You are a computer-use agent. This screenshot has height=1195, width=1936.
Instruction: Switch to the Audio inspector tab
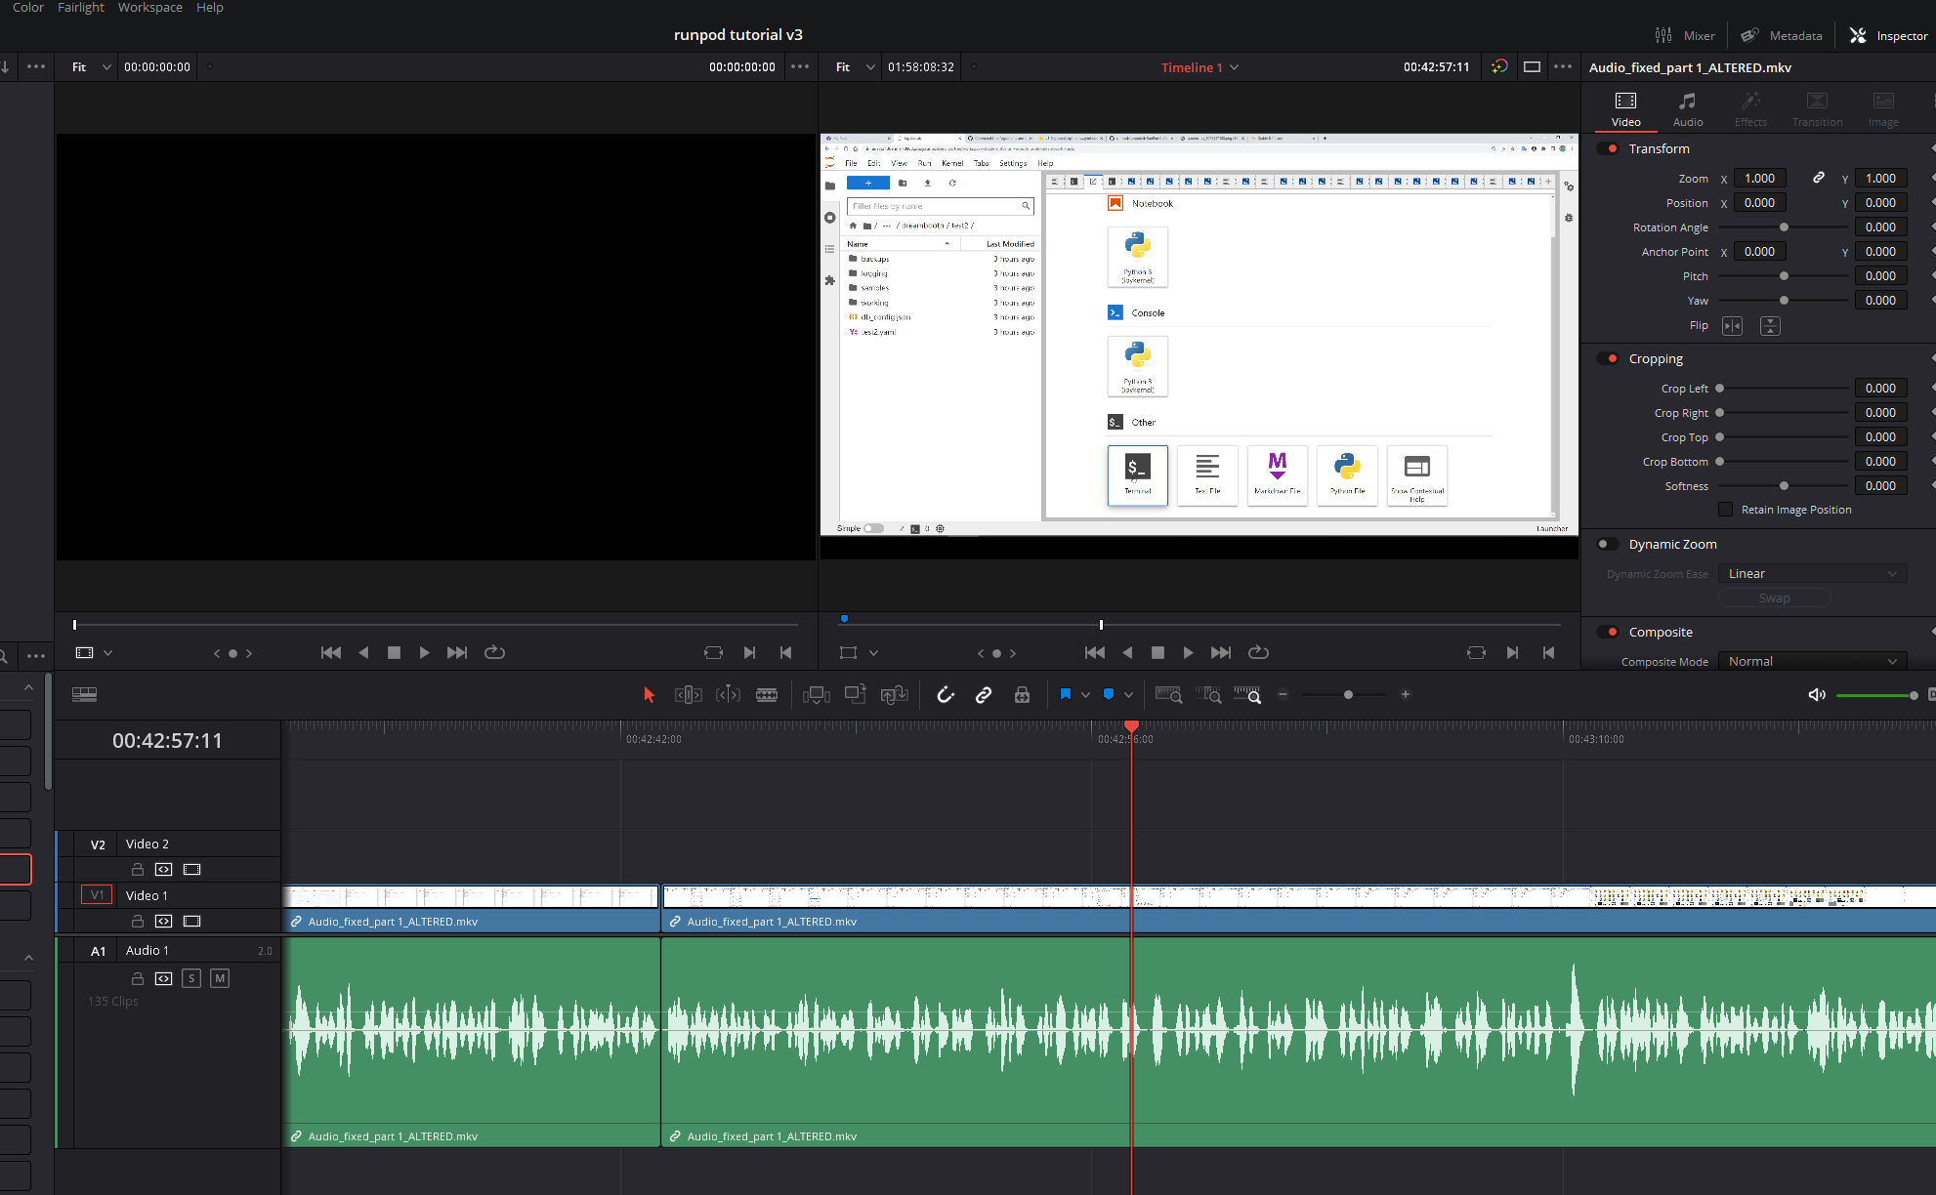(1687, 108)
